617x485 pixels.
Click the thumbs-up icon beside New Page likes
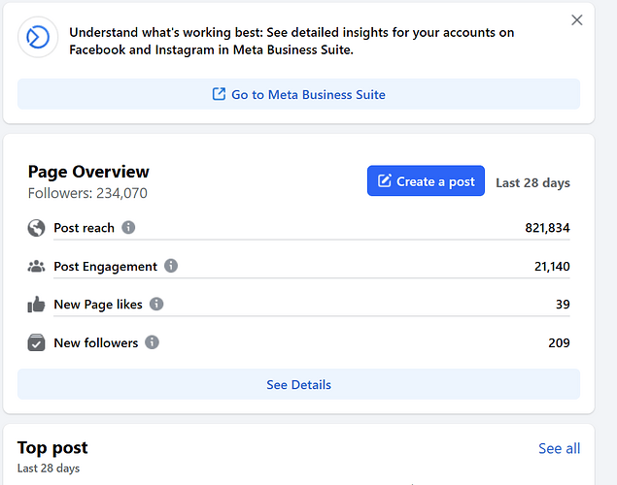tap(36, 305)
